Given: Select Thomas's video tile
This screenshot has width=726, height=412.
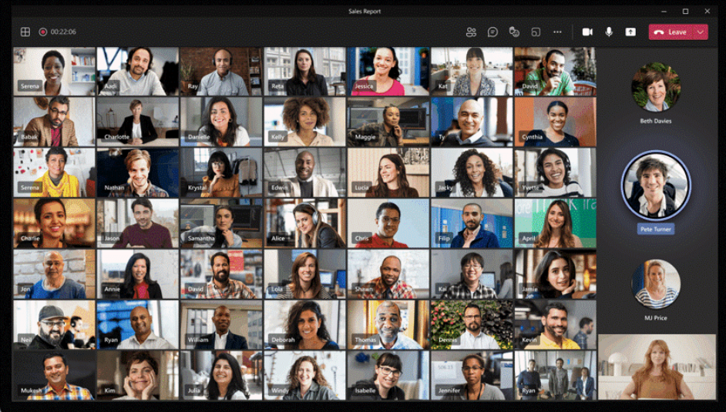Looking at the screenshot, I should pyautogui.click(x=388, y=325).
